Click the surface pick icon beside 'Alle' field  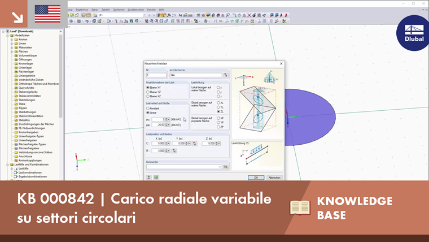click(226, 75)
